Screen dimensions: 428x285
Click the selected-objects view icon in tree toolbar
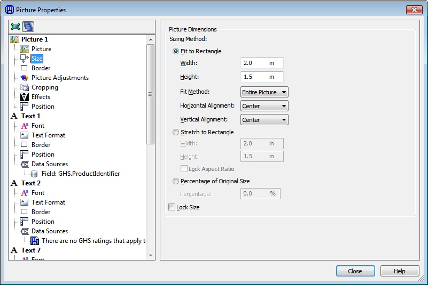(x=15, y=27)
